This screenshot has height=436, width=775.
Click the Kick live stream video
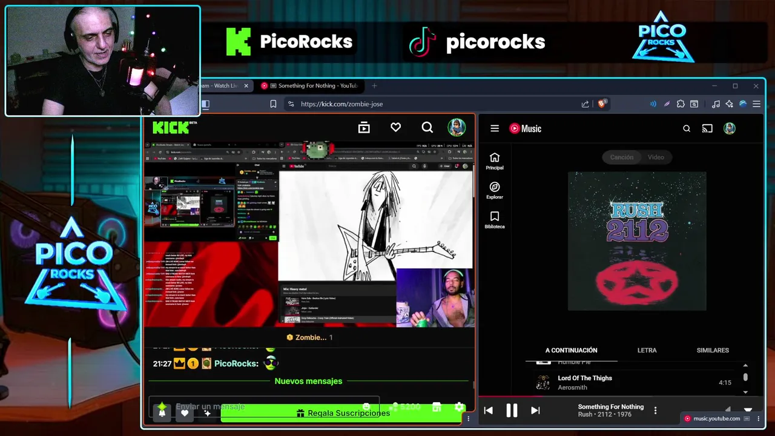pyautogui.click(x=309, y=234)
